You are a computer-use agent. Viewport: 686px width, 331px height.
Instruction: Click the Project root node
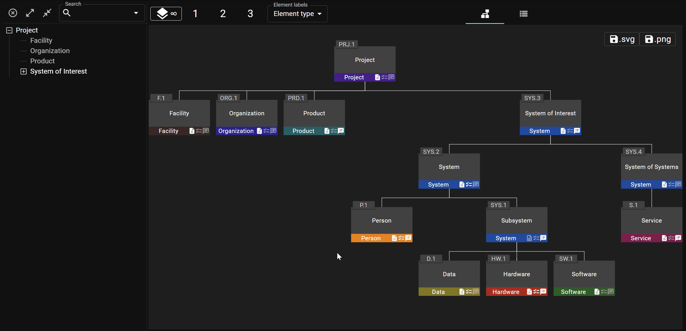[364, 60]
